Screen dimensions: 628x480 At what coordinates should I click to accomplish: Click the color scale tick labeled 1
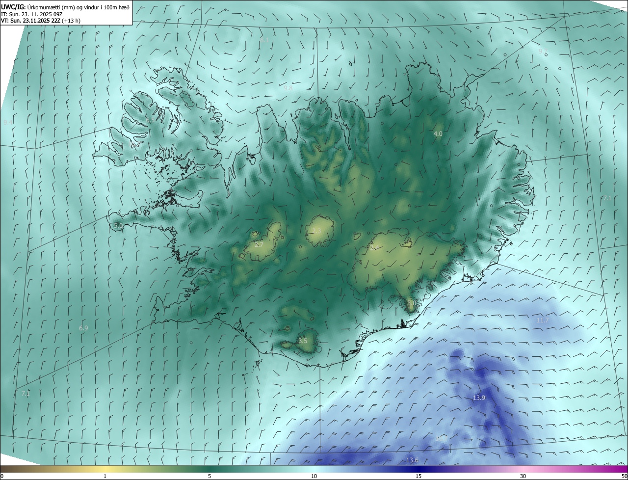coord(105,476)
